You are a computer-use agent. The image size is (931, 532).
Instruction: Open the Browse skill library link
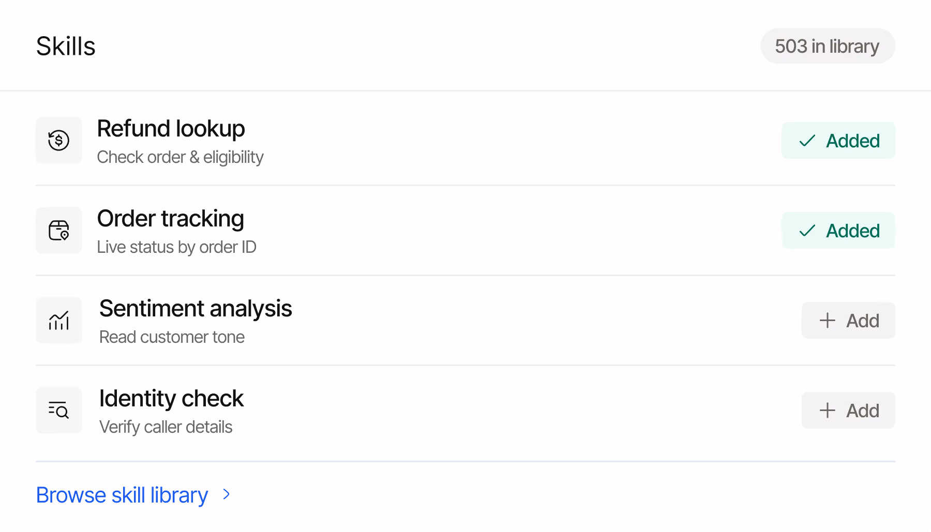pyautogui.click(x=122, y=495)
